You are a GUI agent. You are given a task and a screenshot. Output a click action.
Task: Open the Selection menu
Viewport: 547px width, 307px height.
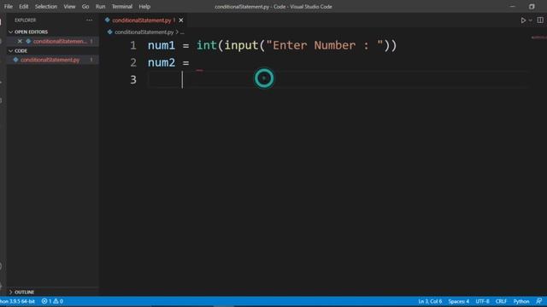pos(45,7)
